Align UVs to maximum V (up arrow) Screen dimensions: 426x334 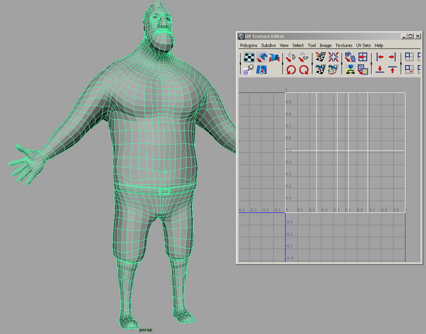click(x=392, y=70)
